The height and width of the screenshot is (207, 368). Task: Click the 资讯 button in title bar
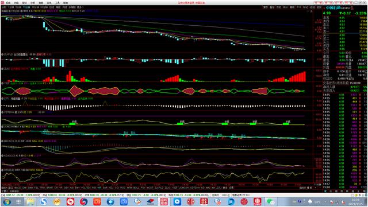(x=328, y=3)
